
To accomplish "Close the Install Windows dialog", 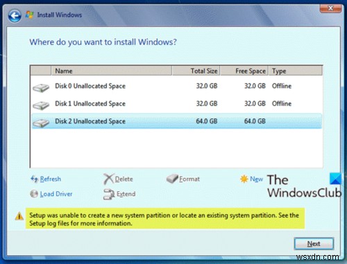I will pyautogui.click(x=330, y=8).
